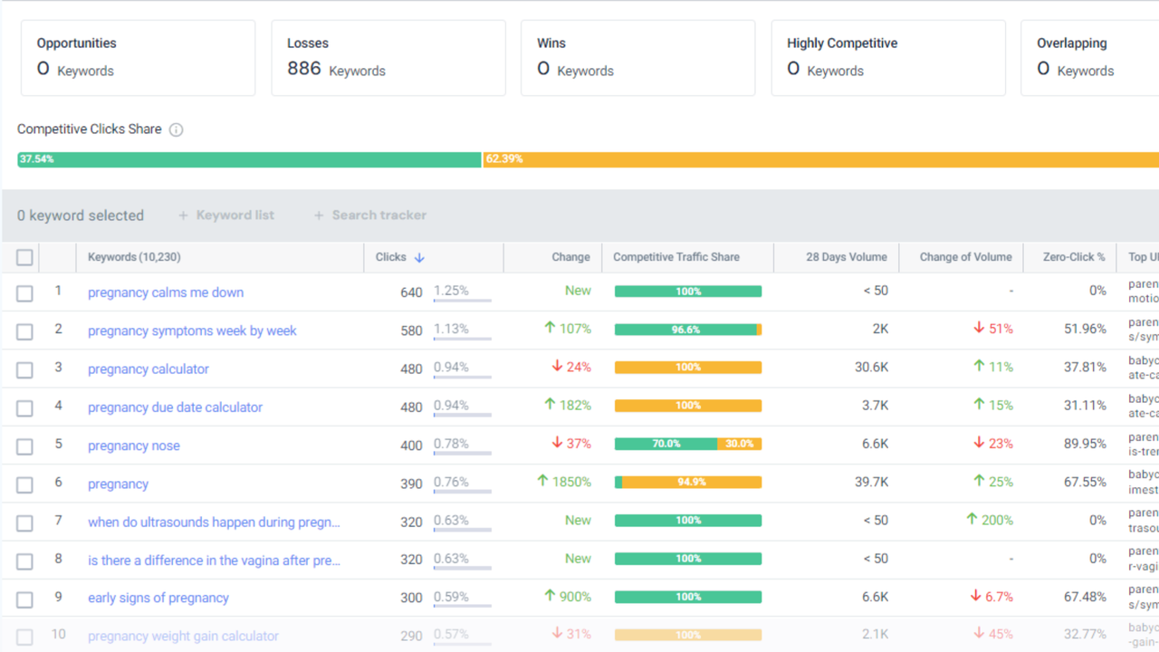Click the Competitive Clicks Share info icon
The width and height of the screenshot is (1159, 652).
176,129
